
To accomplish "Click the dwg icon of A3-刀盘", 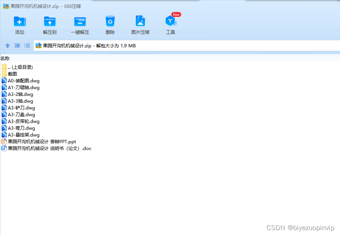I will pyautogui.click(x=4, y=114).
